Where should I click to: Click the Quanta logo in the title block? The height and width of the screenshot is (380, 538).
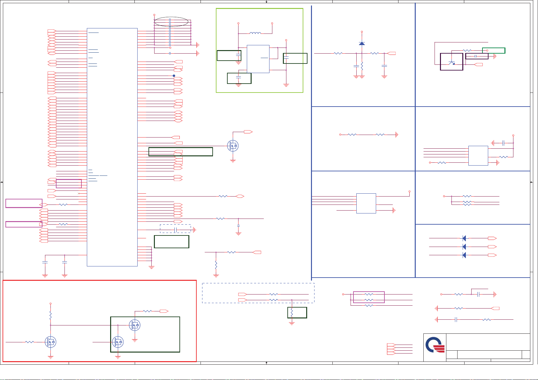(x=435, y=346)
